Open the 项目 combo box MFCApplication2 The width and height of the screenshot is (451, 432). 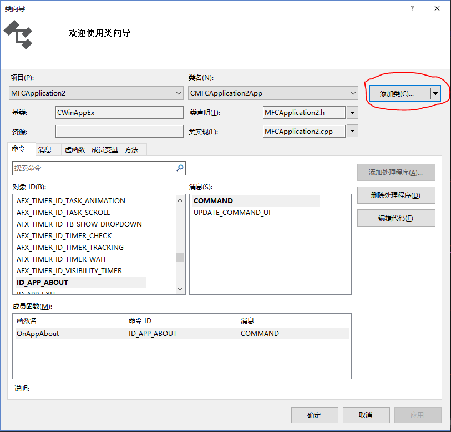click(x=96, y=93)
